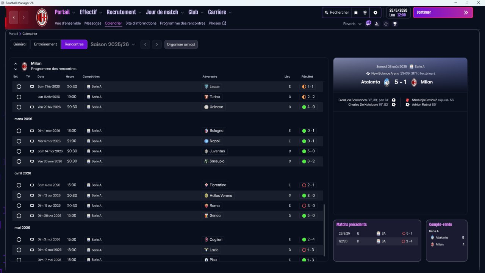Click the Hellas Verona opponent name
This screenshot has height=273, width=485.
[221, 196]
